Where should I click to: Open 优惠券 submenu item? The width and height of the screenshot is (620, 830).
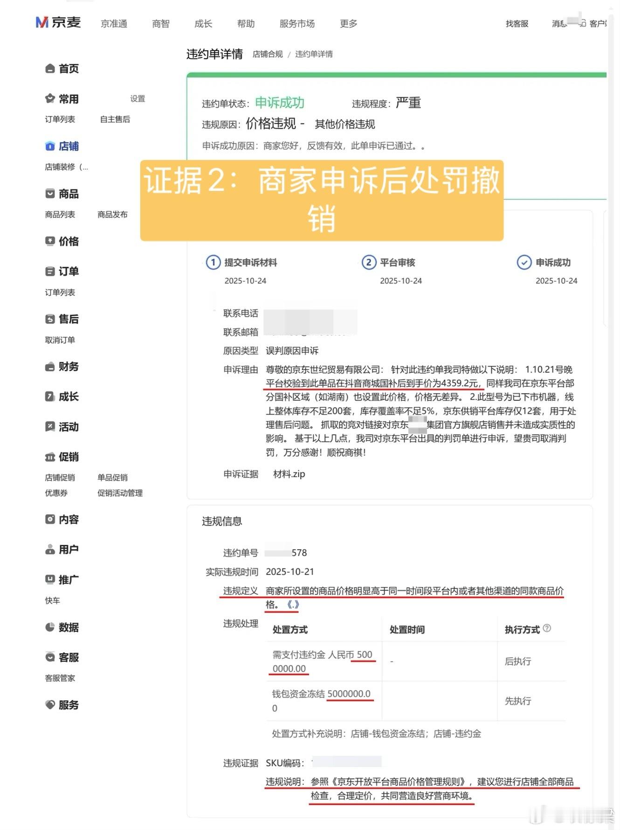click(56, 492)
